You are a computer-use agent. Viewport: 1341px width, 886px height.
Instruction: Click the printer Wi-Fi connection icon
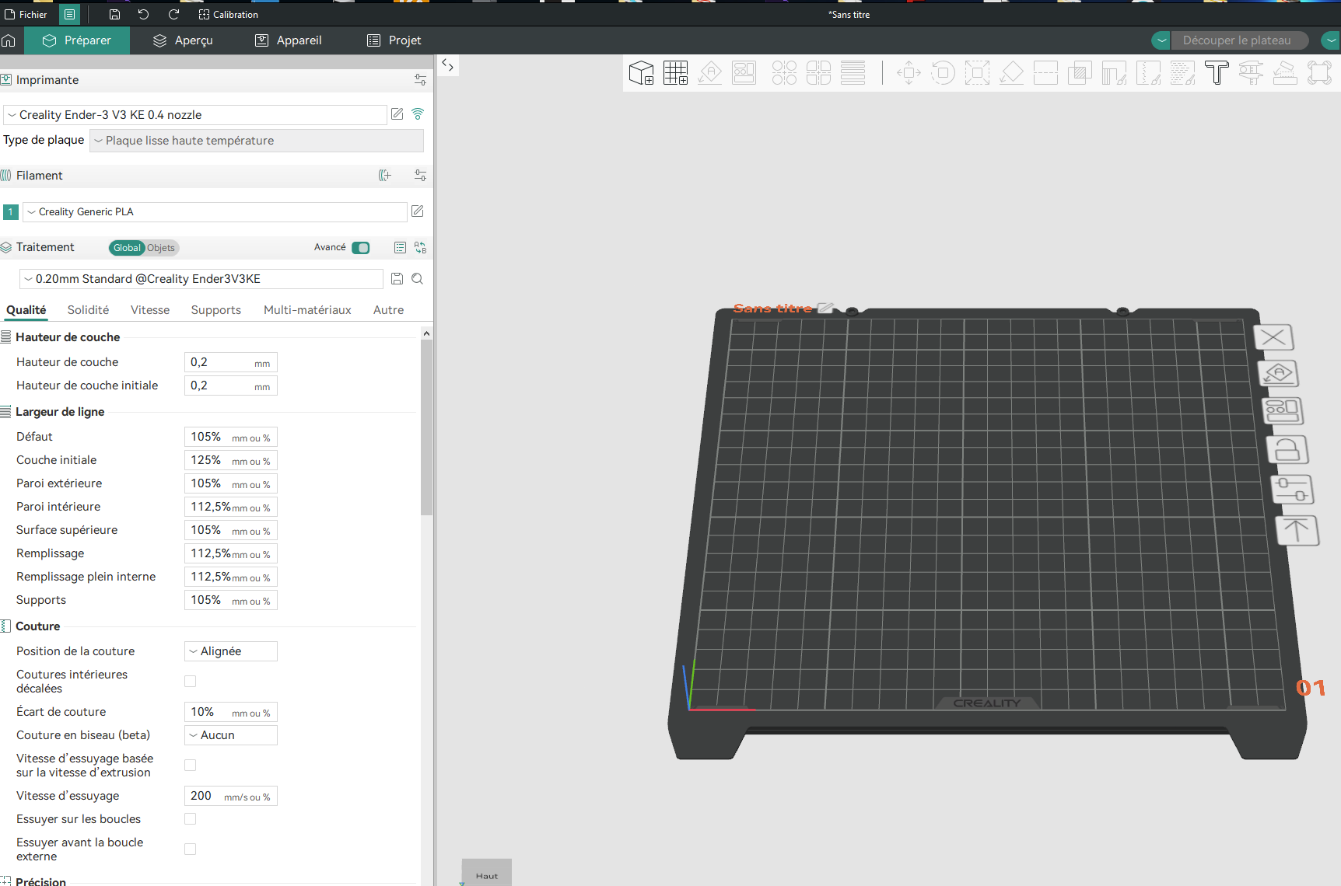(x=418, y=114)
